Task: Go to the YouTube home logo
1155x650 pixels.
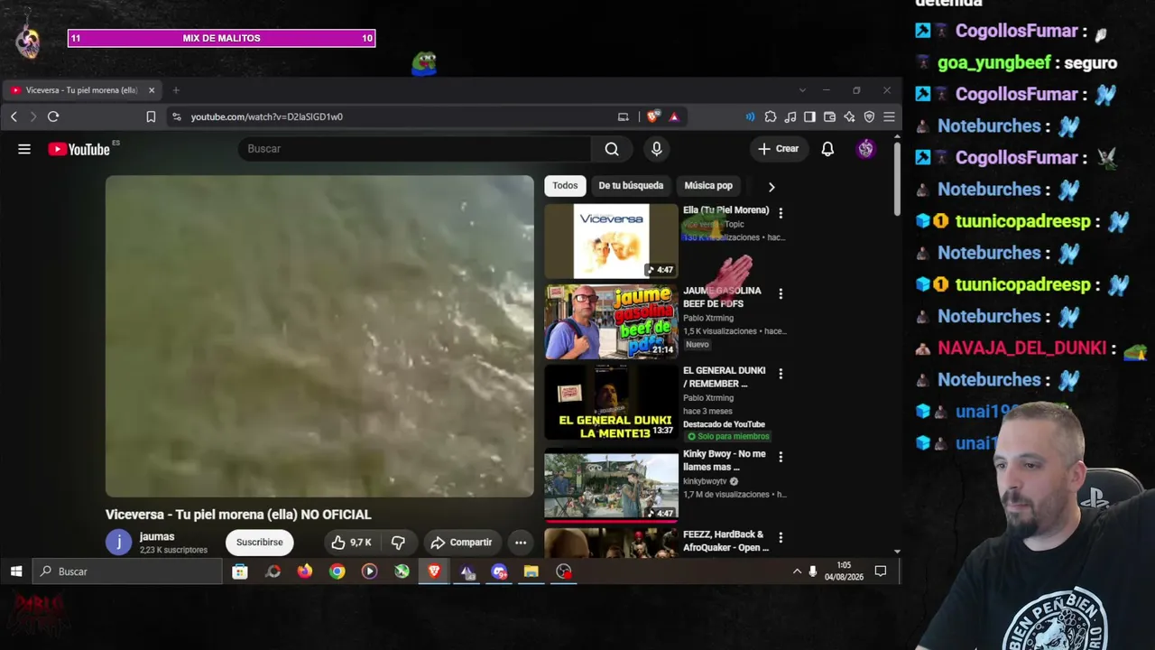Action: (x=79, y=149)
